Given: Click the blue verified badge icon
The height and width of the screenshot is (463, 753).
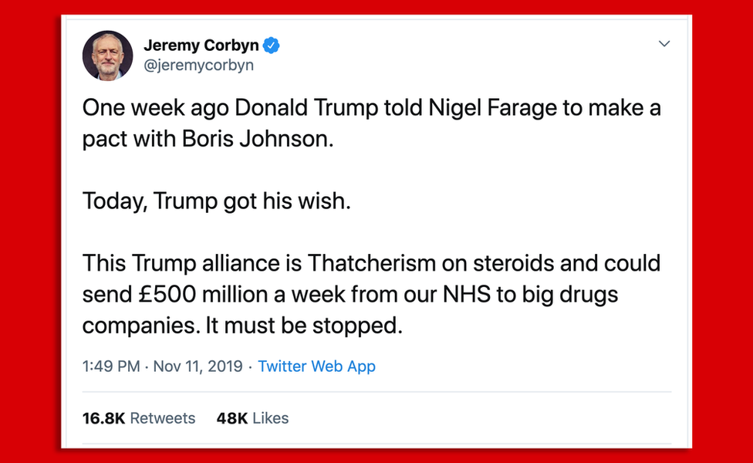Looking at the screenshot, I should click(x=272, y=45).
